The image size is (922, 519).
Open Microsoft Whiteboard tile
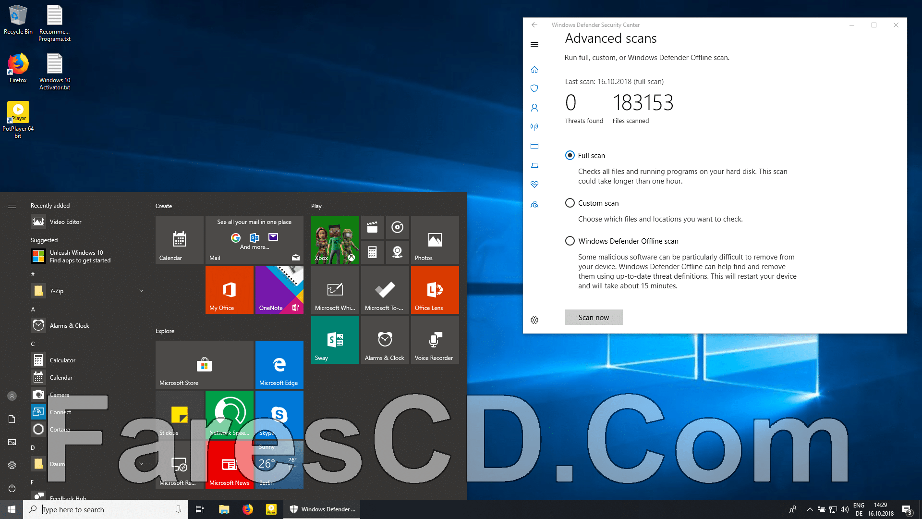click(x=335, y=290)
